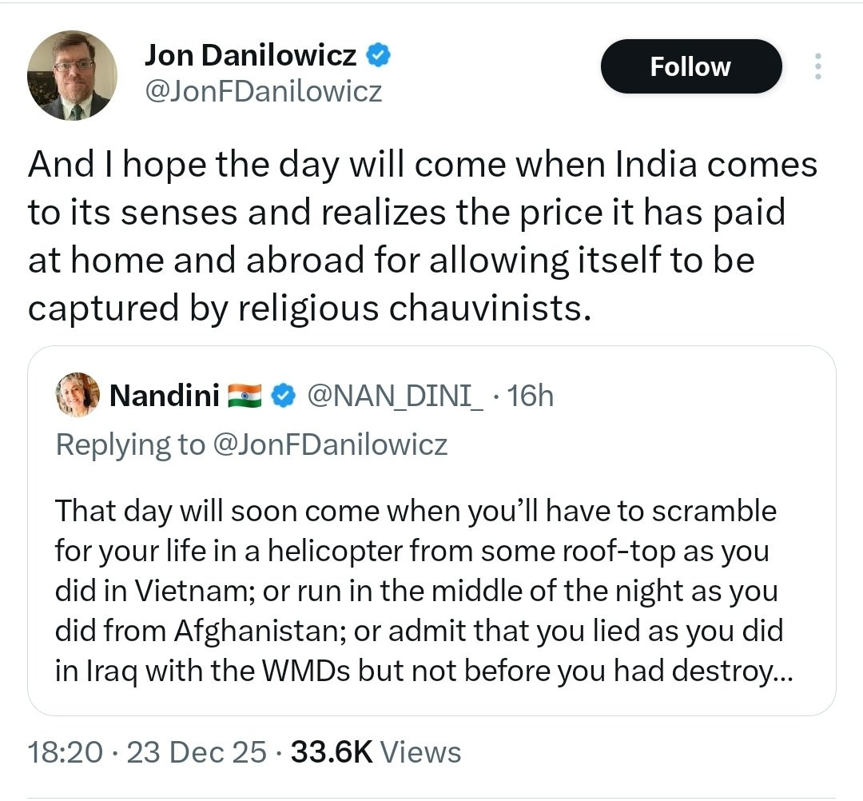The image size is (863, 801).
Task: Open the 33.6K Views count
Action: click(x=376, y=752)
